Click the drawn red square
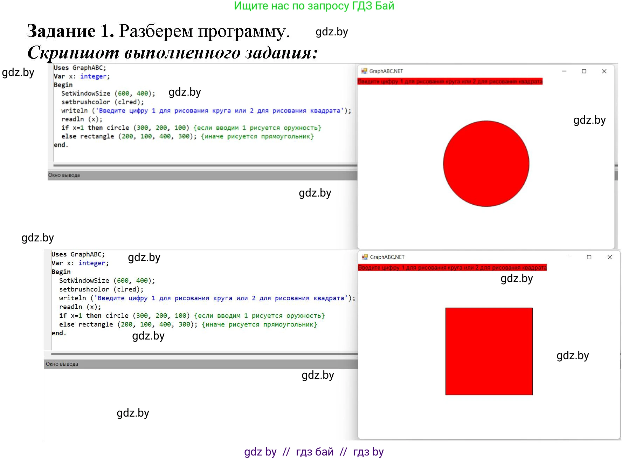The width and height of the screenshot is (629, 459). tap(489, 351)
